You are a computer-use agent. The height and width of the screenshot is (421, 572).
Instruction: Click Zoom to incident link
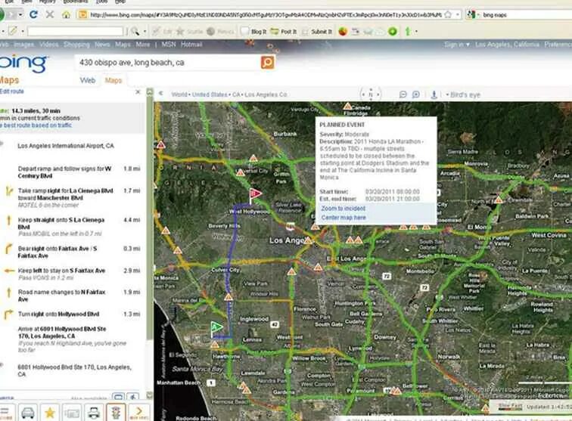[x=343, y=209]
